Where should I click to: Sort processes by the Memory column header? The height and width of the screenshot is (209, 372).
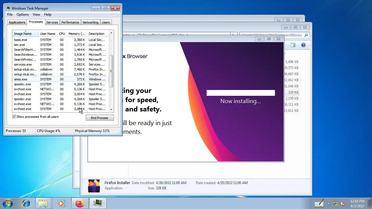[x=77, y=34]
